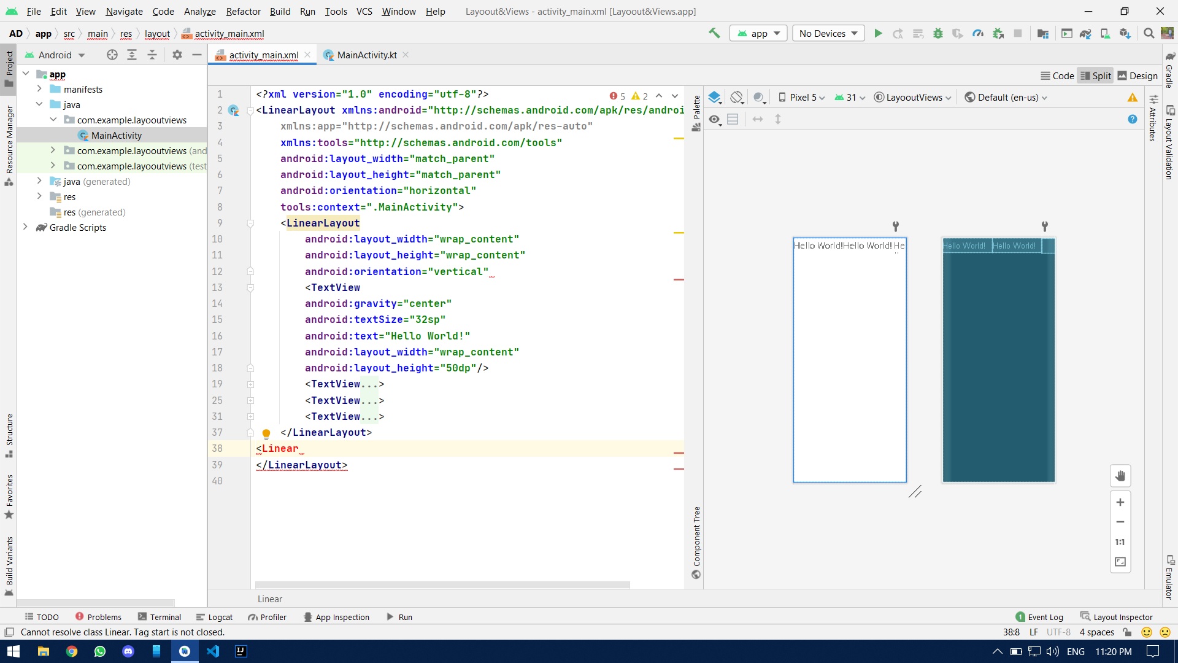1178x663 pixels.
Task: Run the app with the green play button
Action: pos(878,33)
